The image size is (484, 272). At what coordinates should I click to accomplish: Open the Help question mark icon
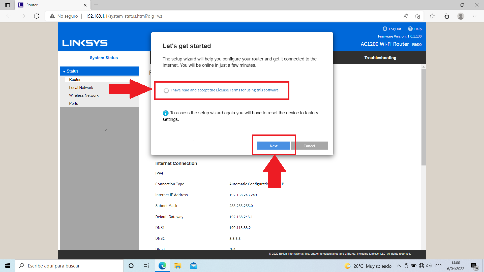[x=410, y=29]
